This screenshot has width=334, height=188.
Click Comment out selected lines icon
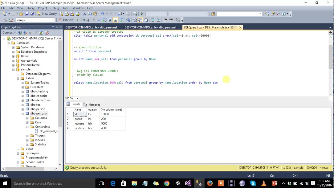point(153,20)
